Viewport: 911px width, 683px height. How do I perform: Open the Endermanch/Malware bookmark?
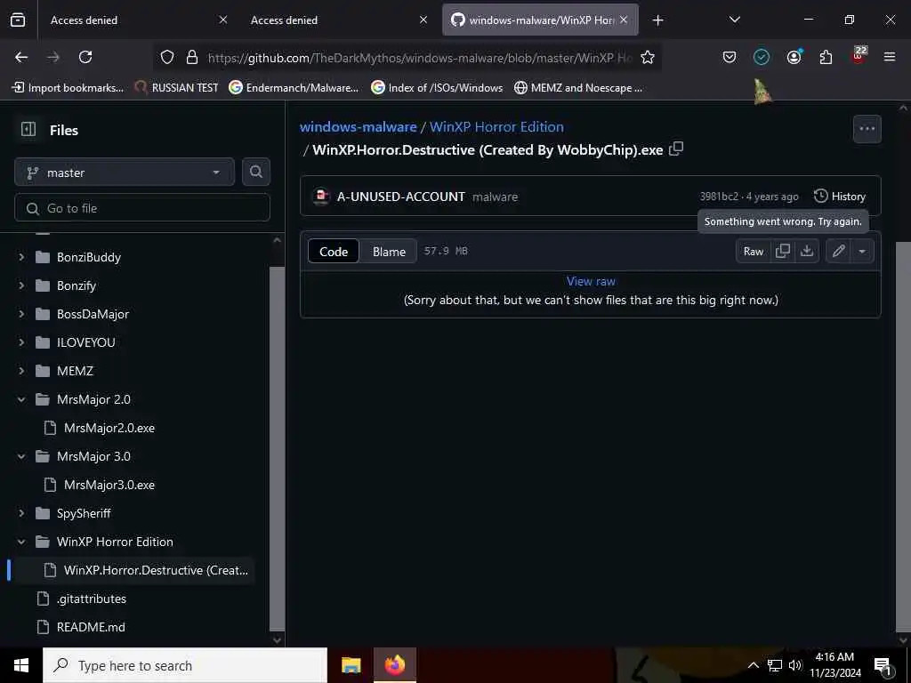coord(294,88)
